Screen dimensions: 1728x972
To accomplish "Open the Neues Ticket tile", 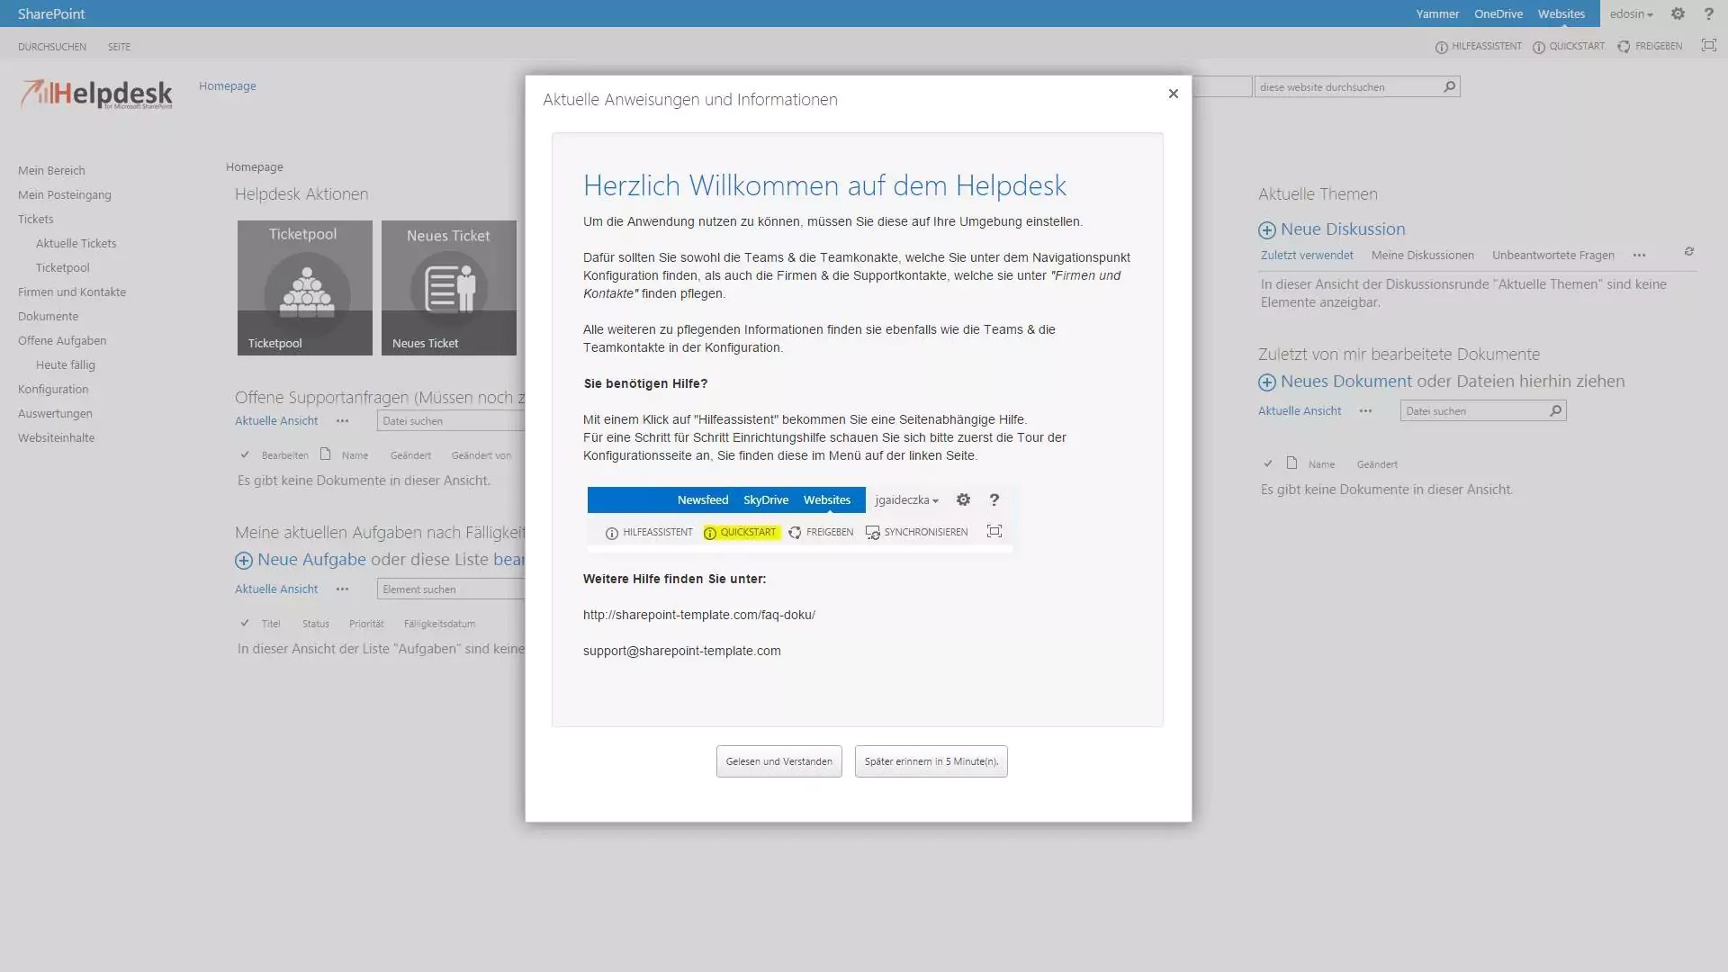I will [x=448, y=288].
